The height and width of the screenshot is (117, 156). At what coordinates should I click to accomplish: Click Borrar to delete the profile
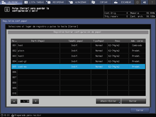134,101
